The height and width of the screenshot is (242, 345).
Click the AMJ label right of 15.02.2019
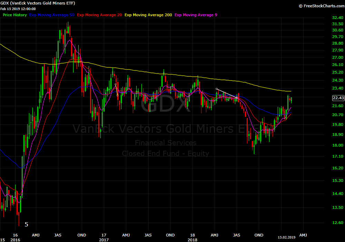click(303, 235)
